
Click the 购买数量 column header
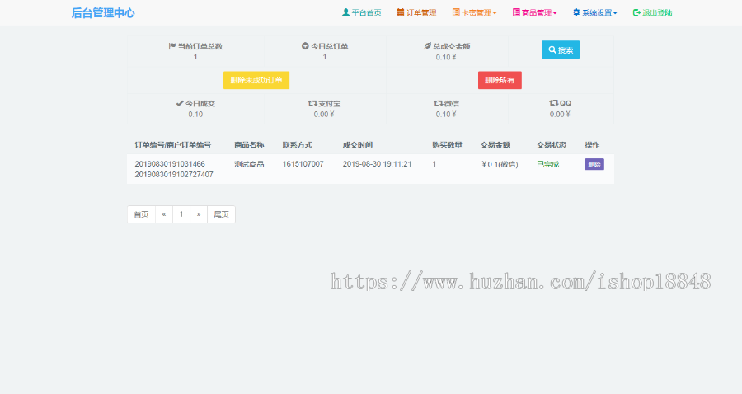[x=447, y=145]
